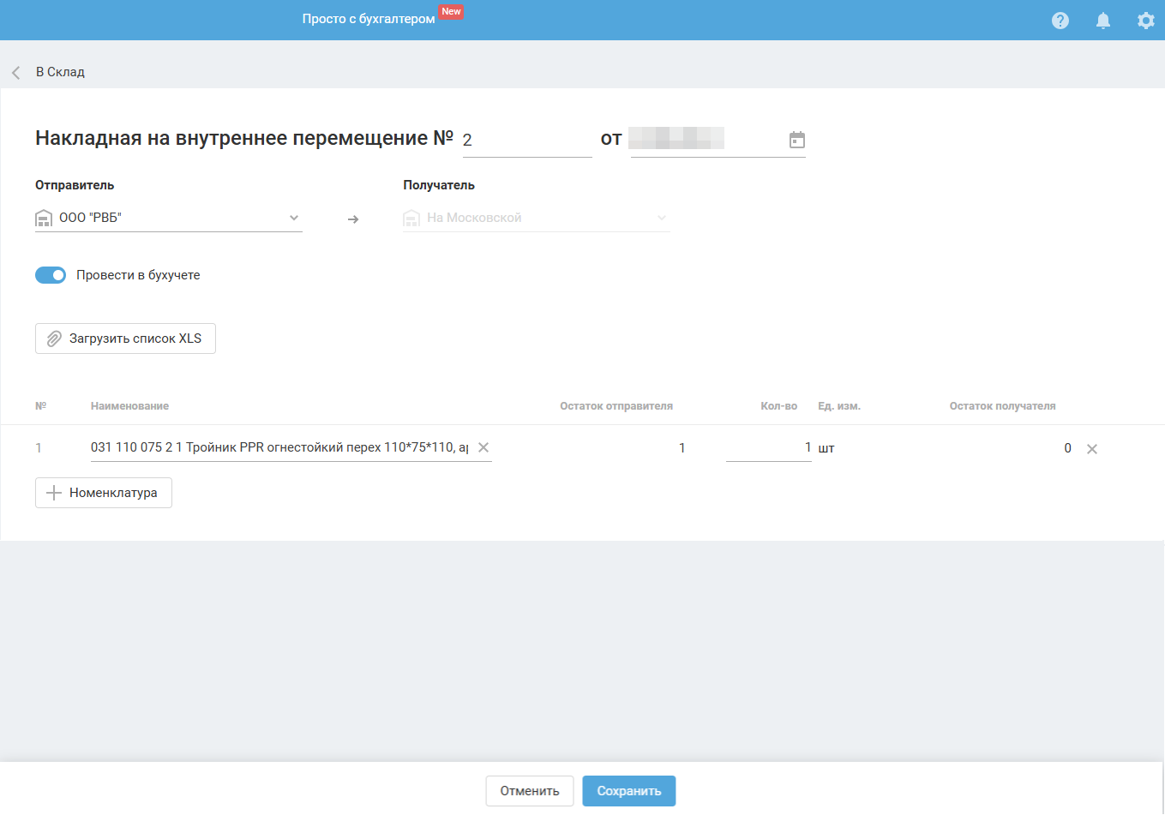Image resolution: width=1165 pixels, height=815 pixels.
Task: Click Ед. изм. column header
Action: pos(839,406)
